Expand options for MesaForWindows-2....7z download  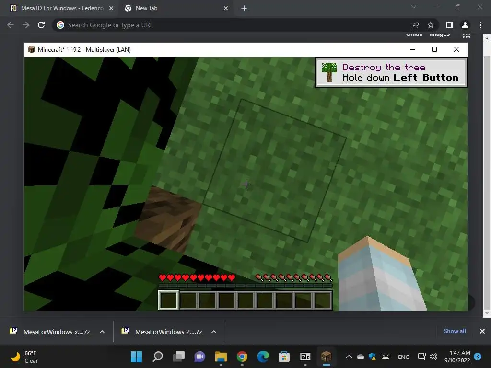point(214,332)
